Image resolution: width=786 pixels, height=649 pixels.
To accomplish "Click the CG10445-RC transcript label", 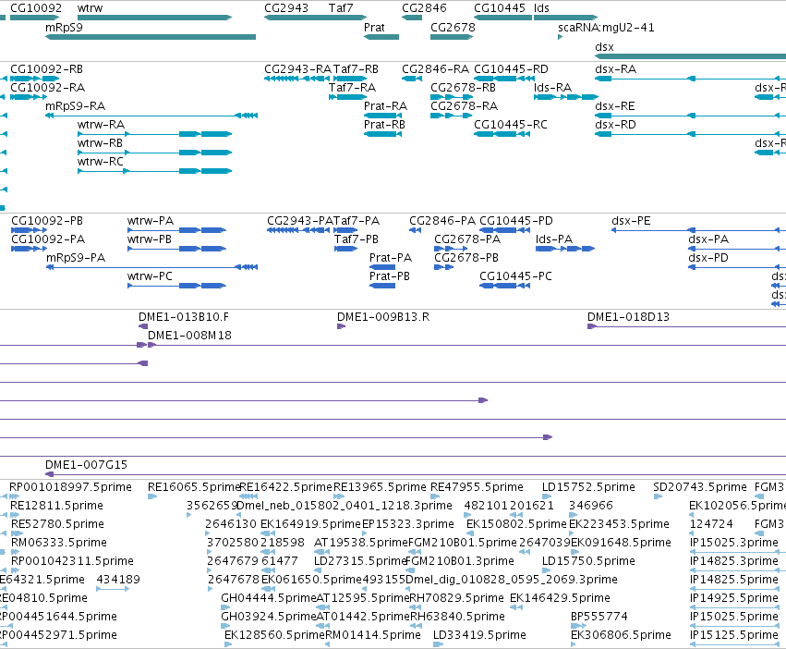I will [x=511, y=125].
